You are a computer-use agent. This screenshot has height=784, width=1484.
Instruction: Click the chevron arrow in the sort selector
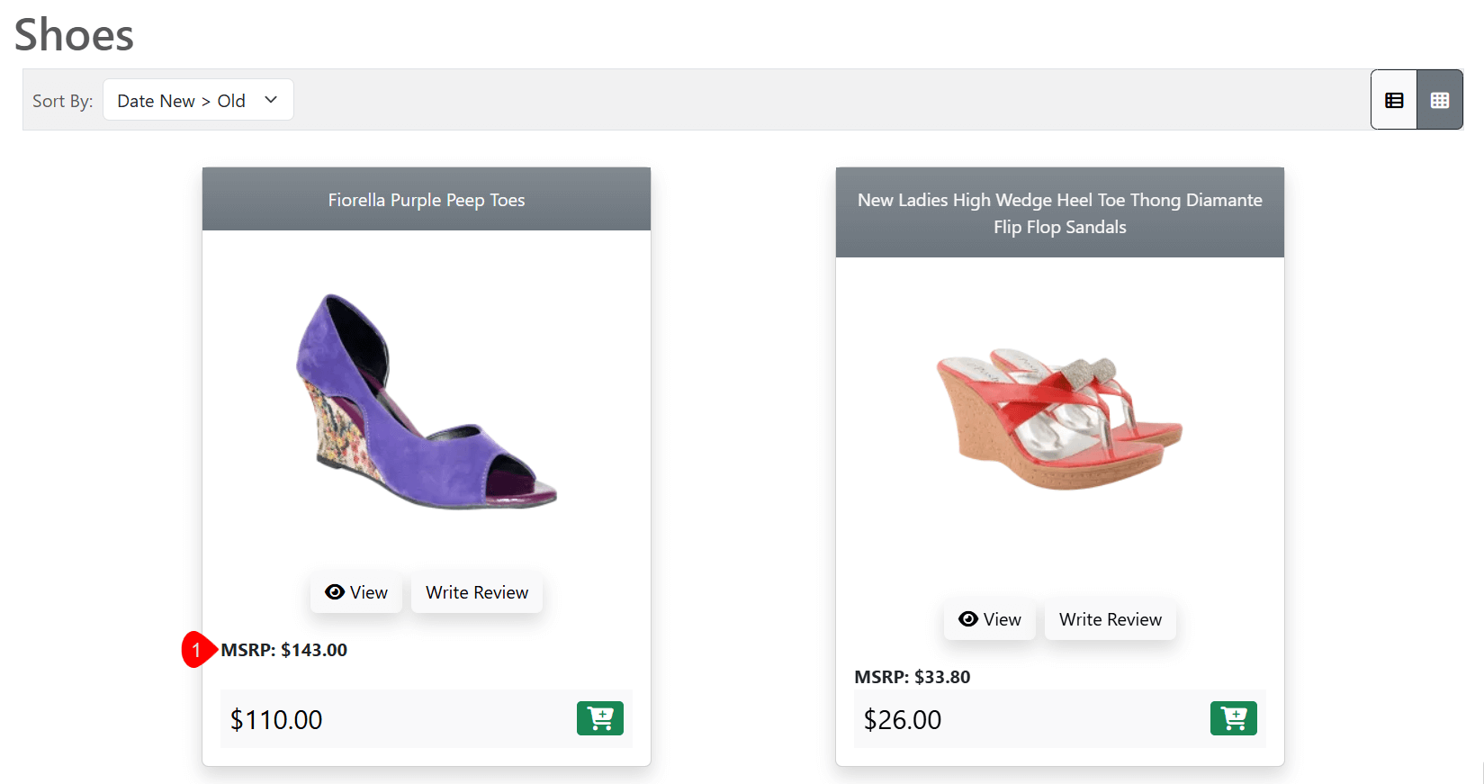[x=271, y=100]
